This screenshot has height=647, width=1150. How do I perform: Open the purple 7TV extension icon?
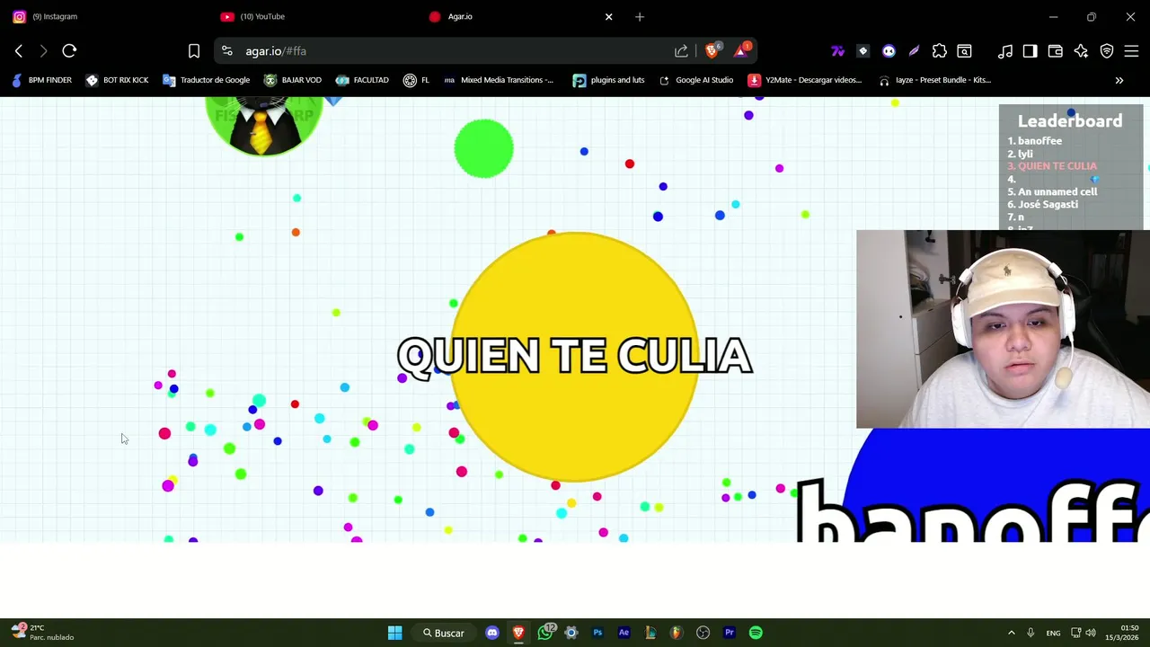(837, 51)
